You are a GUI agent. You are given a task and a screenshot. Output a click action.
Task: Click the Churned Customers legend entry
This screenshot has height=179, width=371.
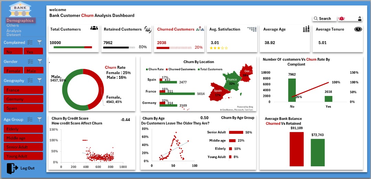pyautogui.click(x=180, y=69)
